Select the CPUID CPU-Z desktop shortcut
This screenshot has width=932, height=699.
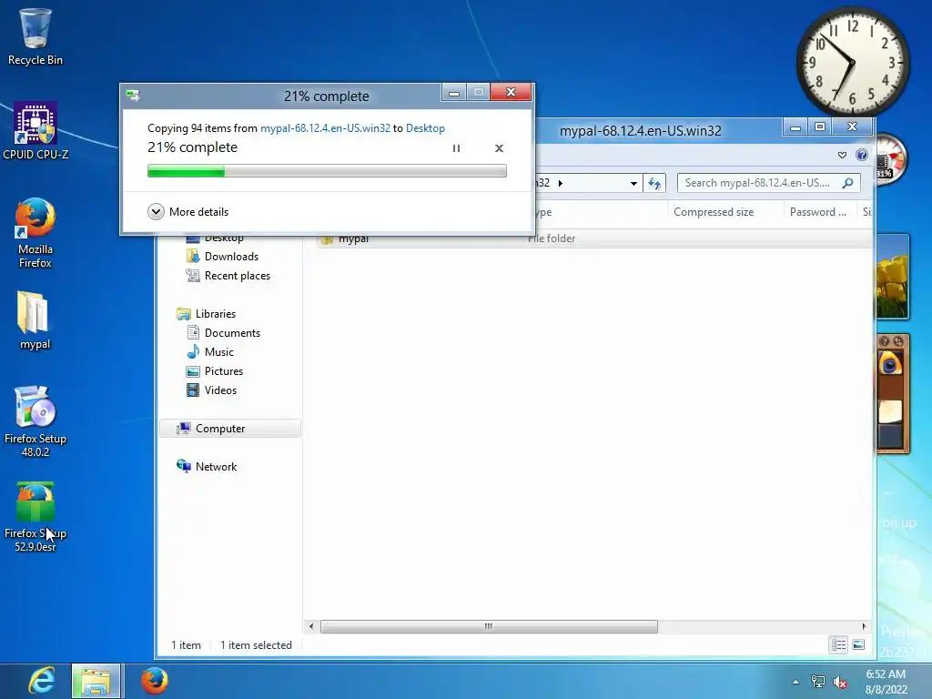(35, 131)
